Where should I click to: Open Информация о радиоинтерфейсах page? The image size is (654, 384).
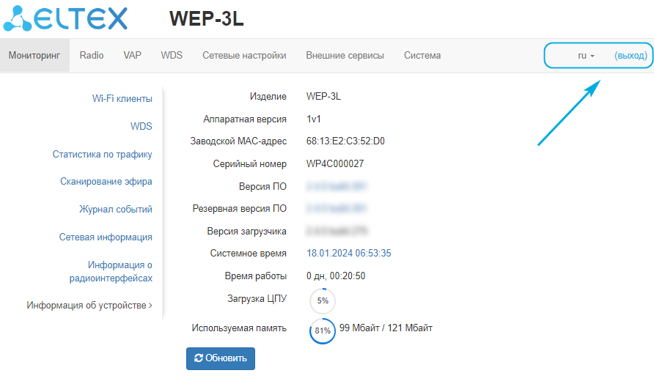point(111,271)
